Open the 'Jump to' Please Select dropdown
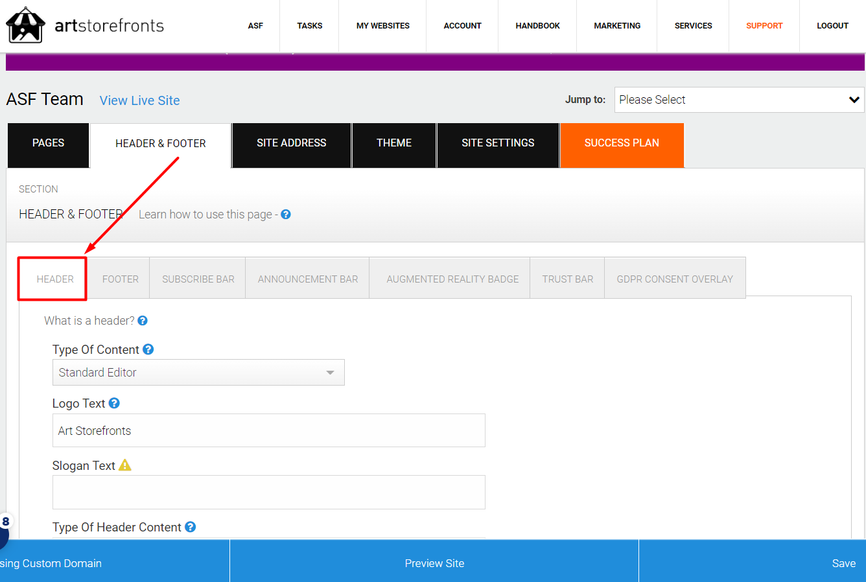866x582 pixels. [739, 100]
